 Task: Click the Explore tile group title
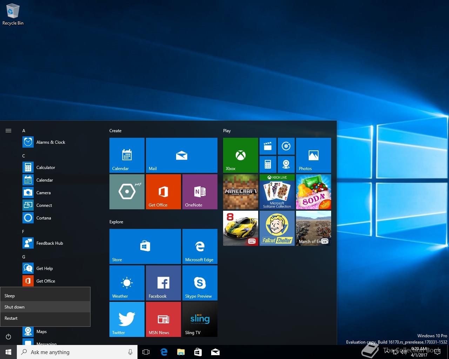(116, 222)
